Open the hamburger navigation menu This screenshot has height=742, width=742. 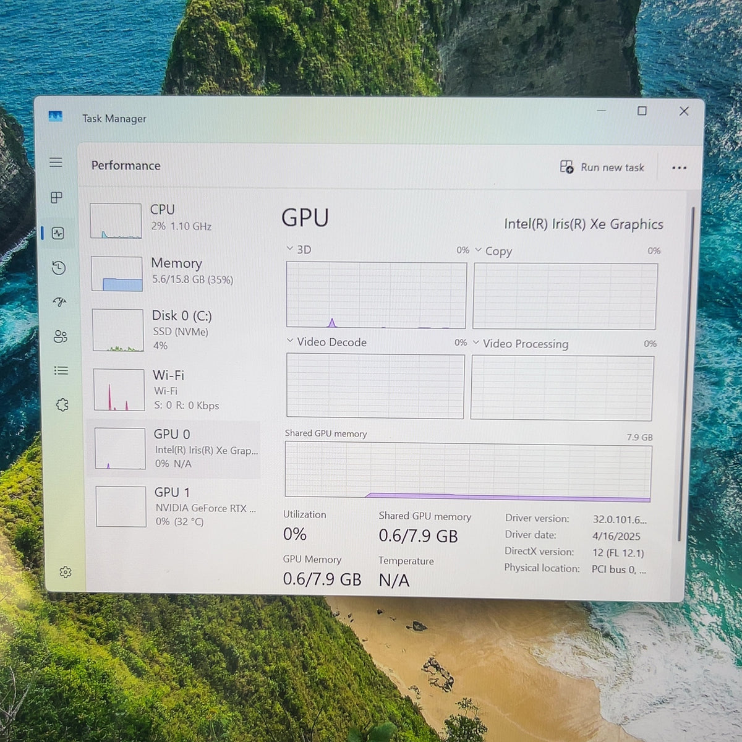coord(56,162)
